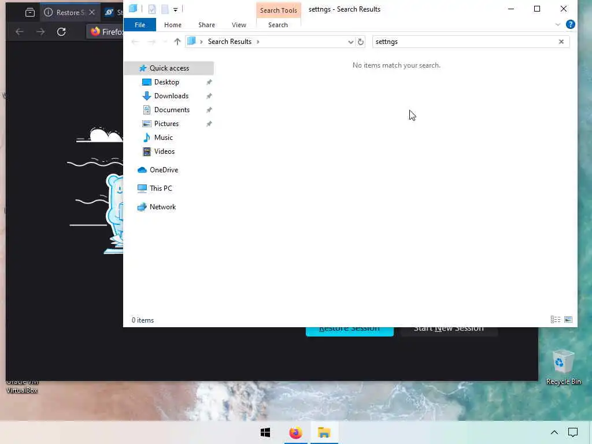
Task: Click the address bar folder icon
Action: [x=191, y=41]
